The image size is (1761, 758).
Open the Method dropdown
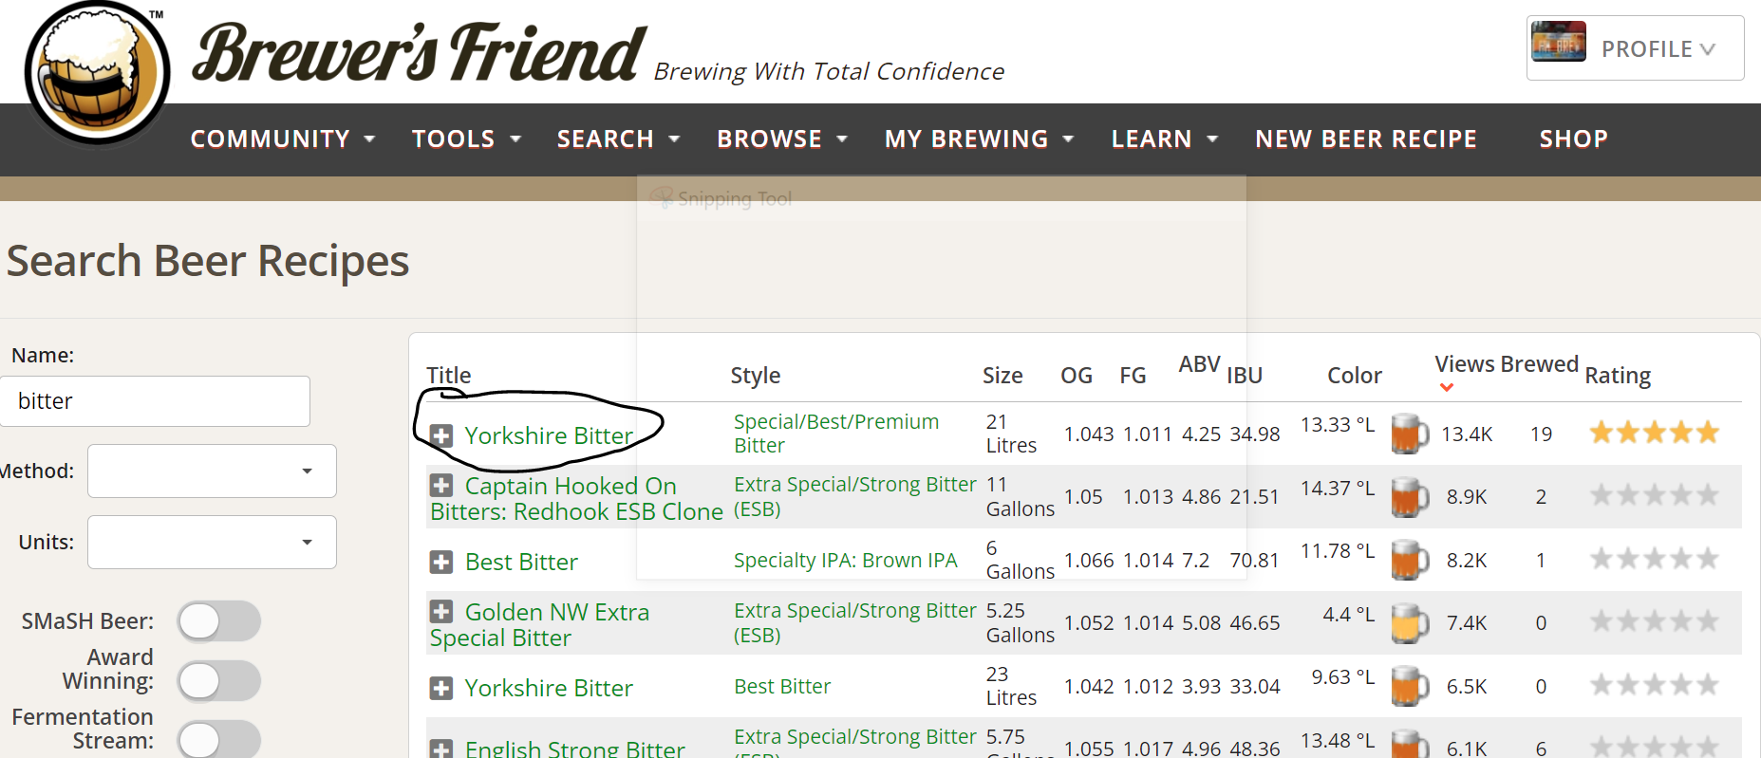tap(212, 471)
